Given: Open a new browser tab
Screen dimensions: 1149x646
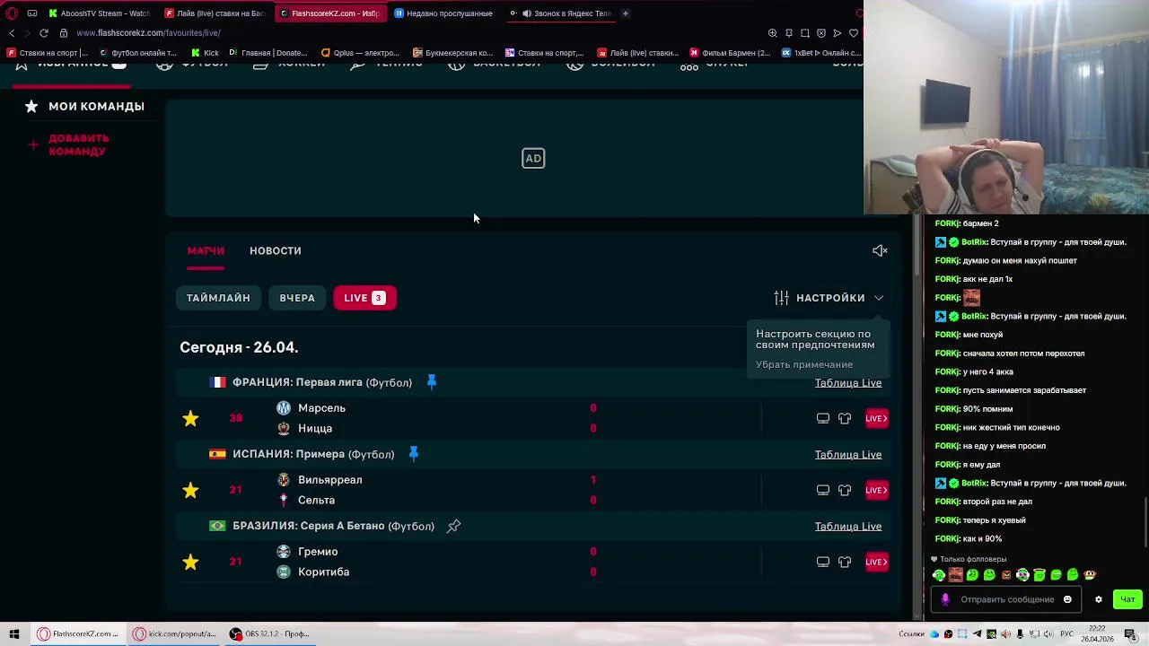Looking at the screenshot, I should point(626,13).
